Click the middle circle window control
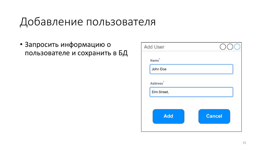This screenshot has width=266, height=149. 230,47
